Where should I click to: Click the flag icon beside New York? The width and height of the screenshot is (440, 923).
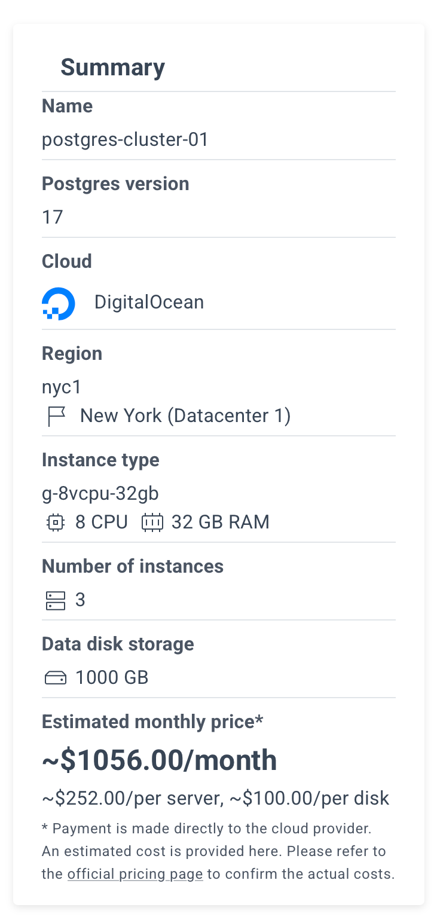pyautogui.click(x=56, y=417)
